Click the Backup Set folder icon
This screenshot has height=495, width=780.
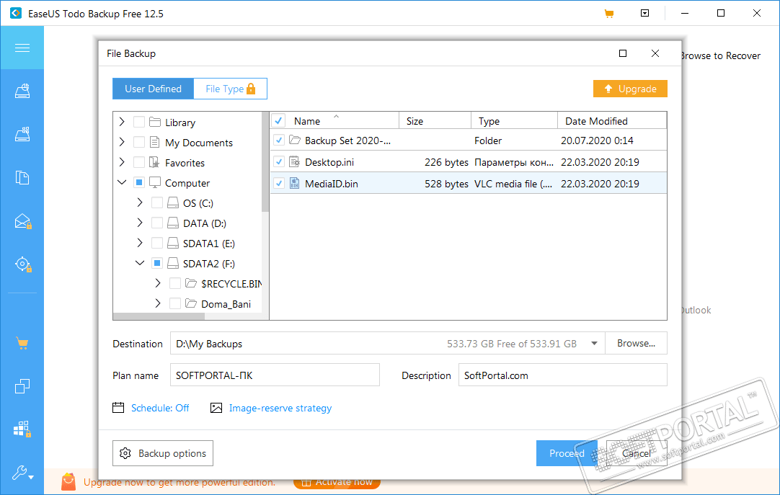(x=295, y=141)
